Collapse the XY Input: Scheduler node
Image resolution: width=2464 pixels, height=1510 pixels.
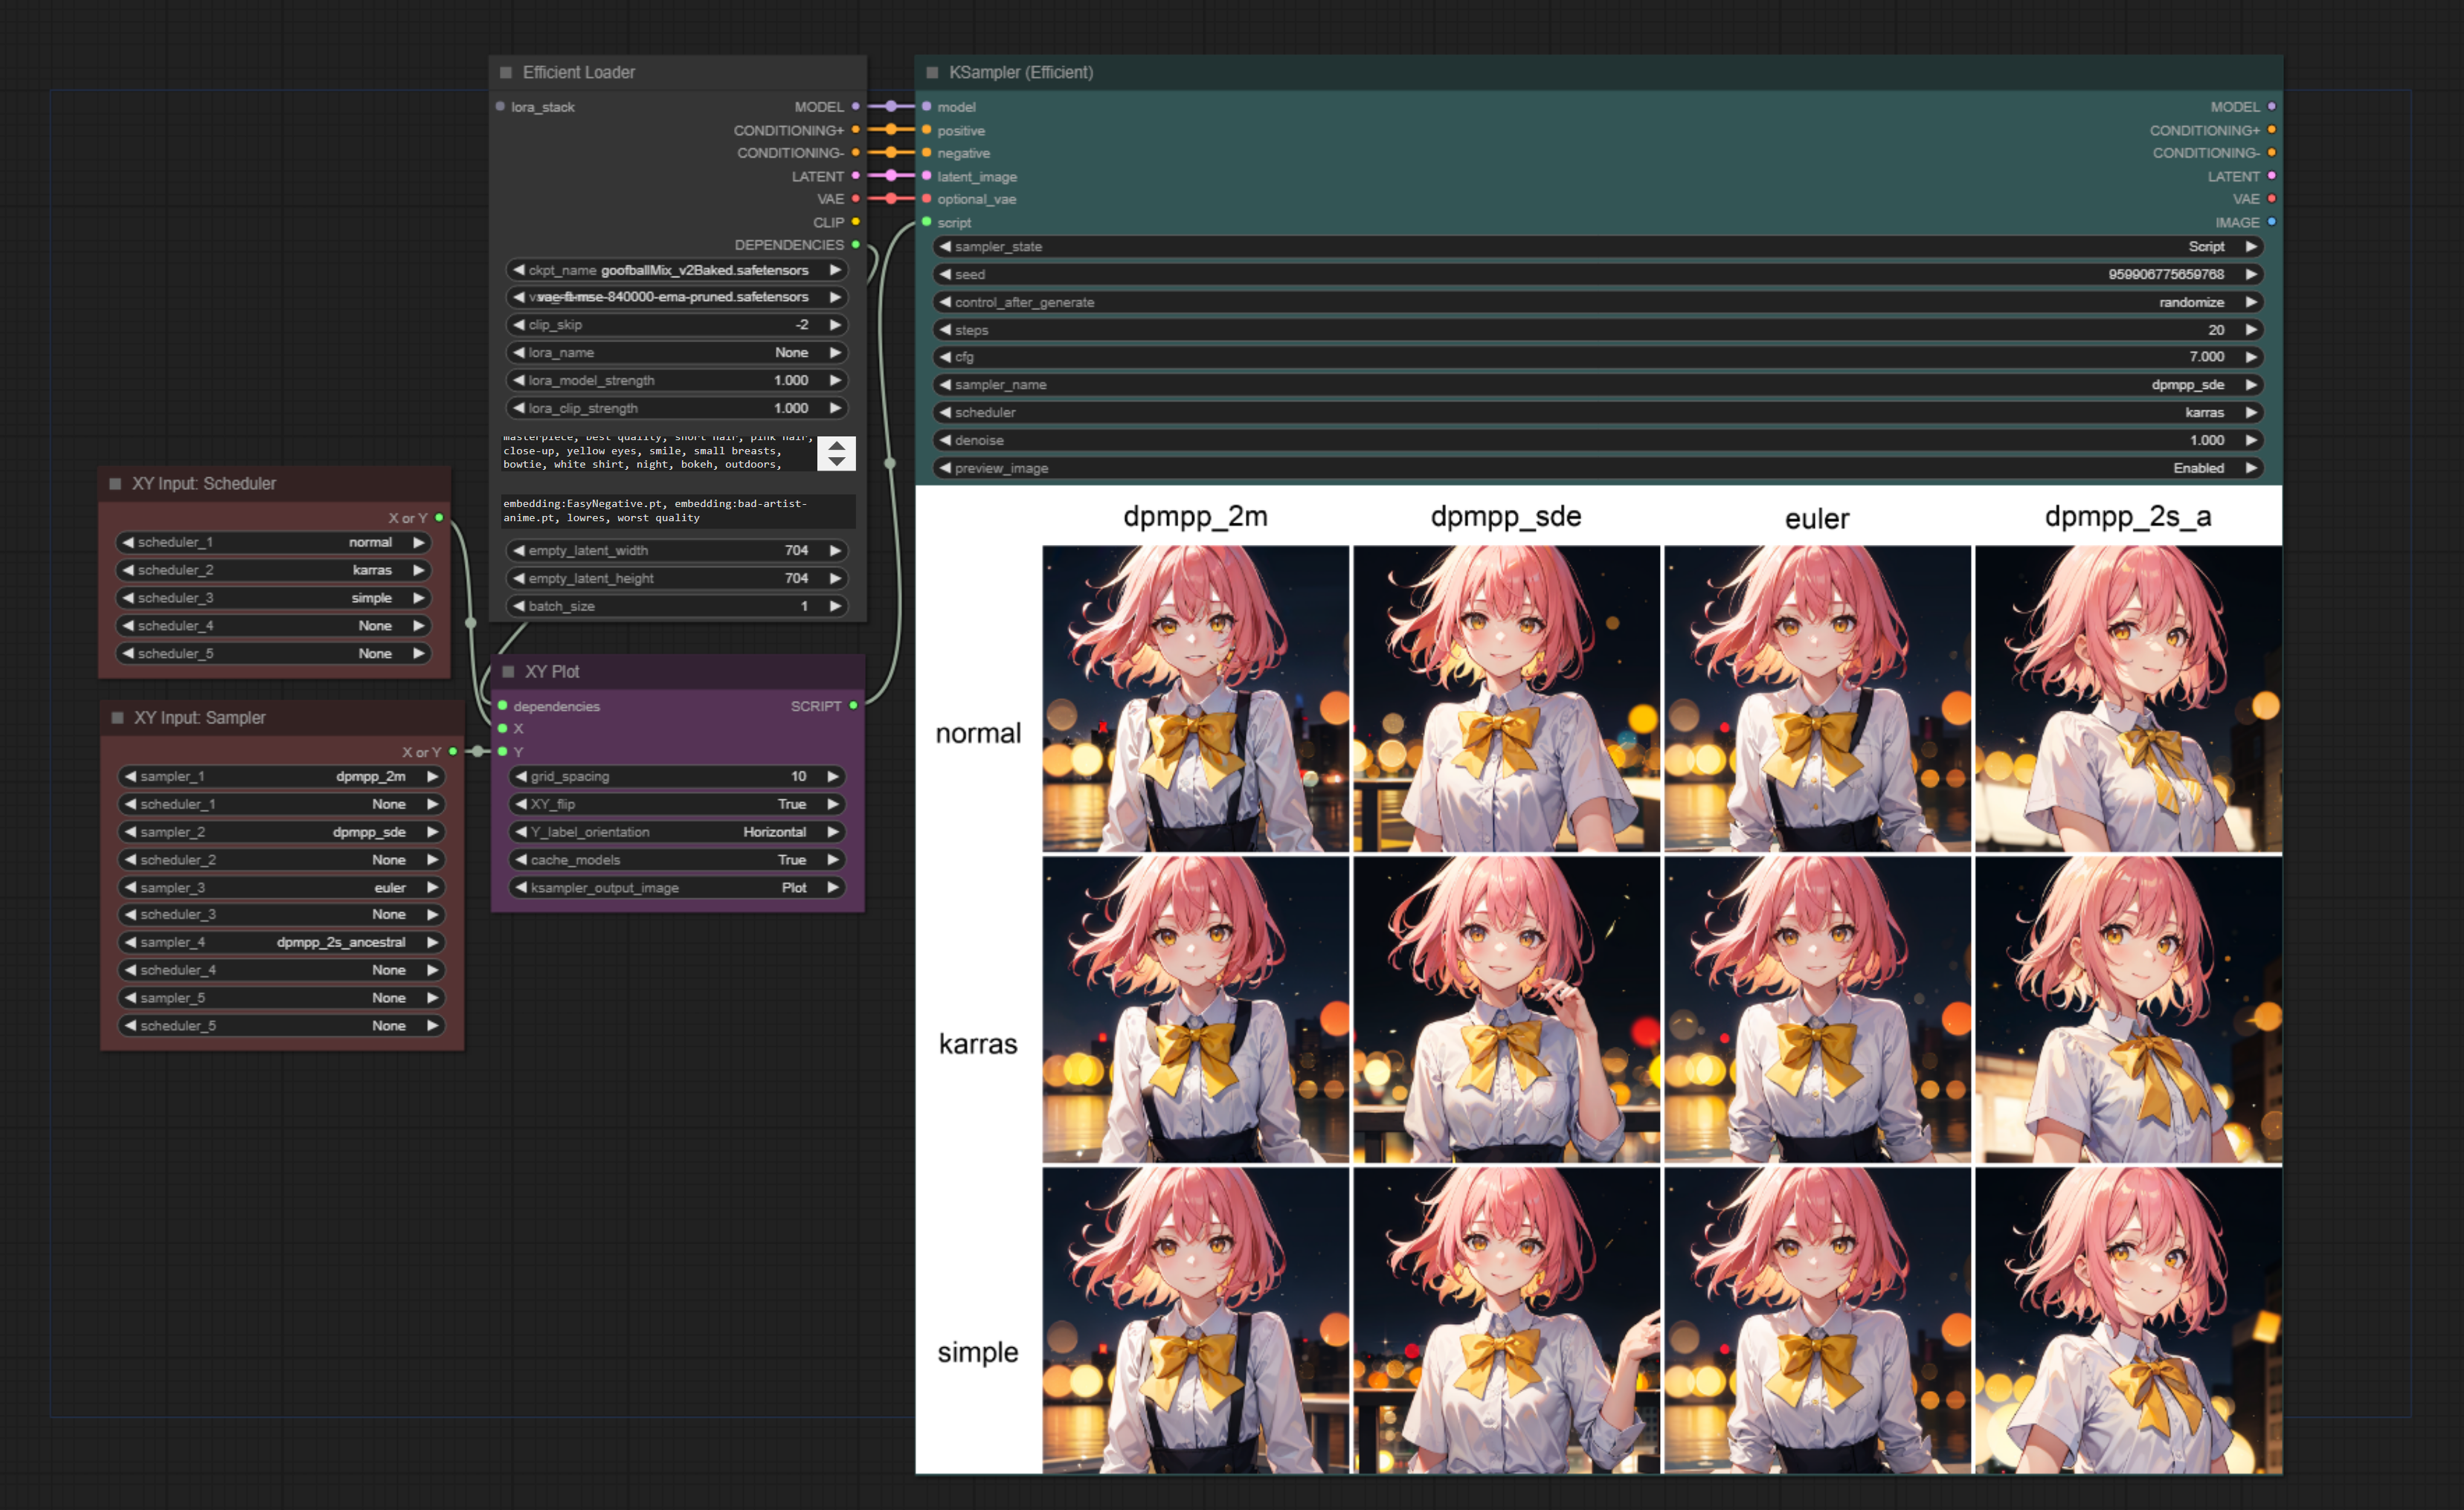pyautogui.click(x=115, y=484)
